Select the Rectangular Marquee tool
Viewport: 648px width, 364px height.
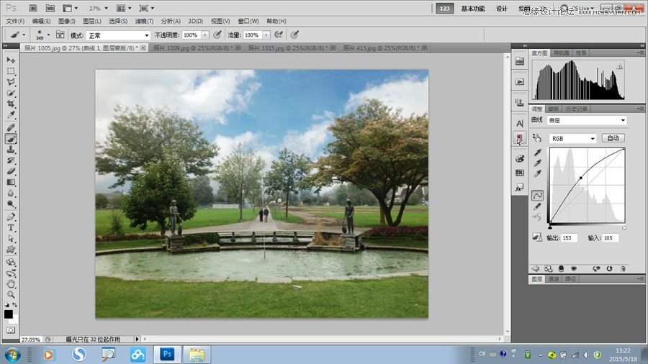[11, 71]
